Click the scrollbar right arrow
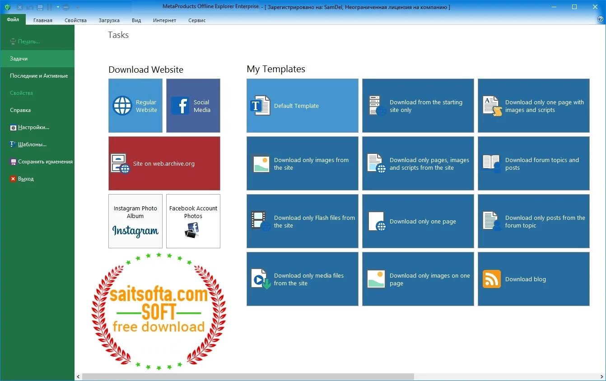Screen dimensions: 606x381 coord(602,376)
